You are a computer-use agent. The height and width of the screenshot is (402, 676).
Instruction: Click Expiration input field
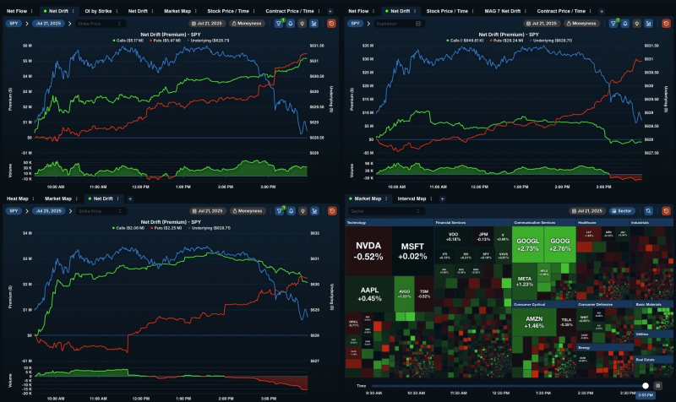398,24
